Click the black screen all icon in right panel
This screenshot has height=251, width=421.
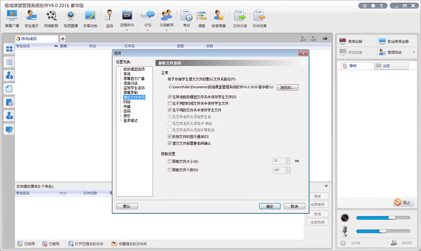click(x=343, y=41)
